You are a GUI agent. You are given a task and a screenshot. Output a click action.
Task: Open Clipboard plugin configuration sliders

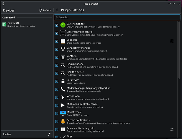172,41
